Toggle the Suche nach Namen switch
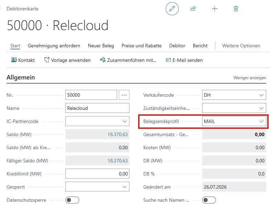 (x=209, y=200)
